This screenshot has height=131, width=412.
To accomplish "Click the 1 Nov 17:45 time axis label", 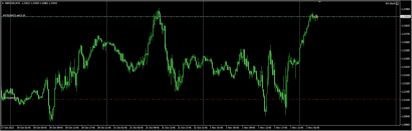I will click(280, 128).
